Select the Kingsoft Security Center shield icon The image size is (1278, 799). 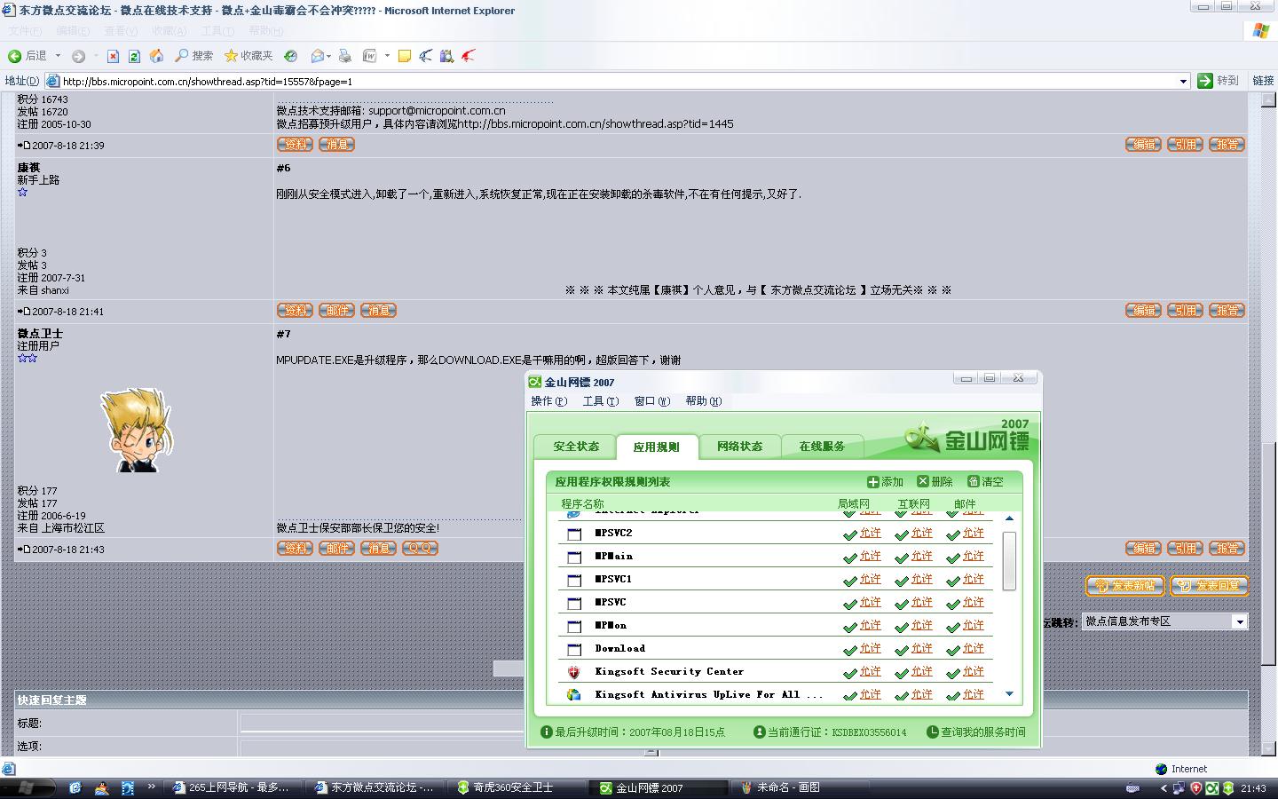(x=574, y=672)
